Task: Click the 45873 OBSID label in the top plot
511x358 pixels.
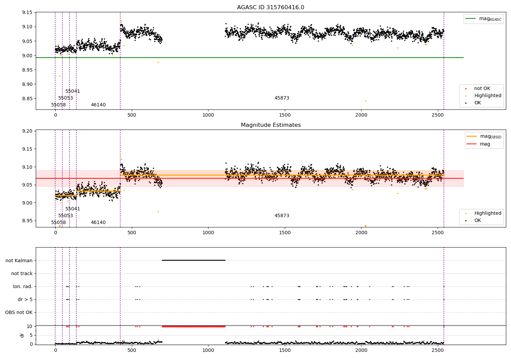Action: pyautogui.click(x=282, y=98)
